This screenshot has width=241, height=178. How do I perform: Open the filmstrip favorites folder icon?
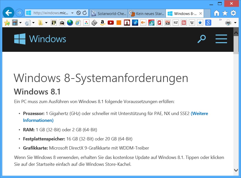(x=15, y=23)
